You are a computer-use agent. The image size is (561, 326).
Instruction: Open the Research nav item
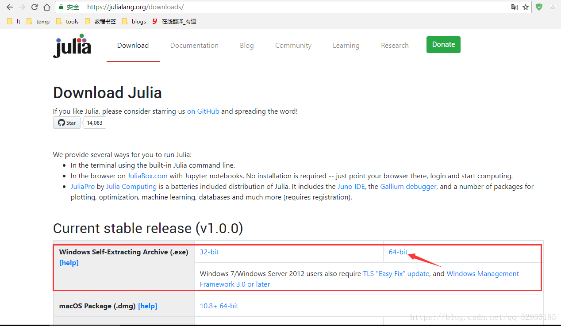[395, 46]
